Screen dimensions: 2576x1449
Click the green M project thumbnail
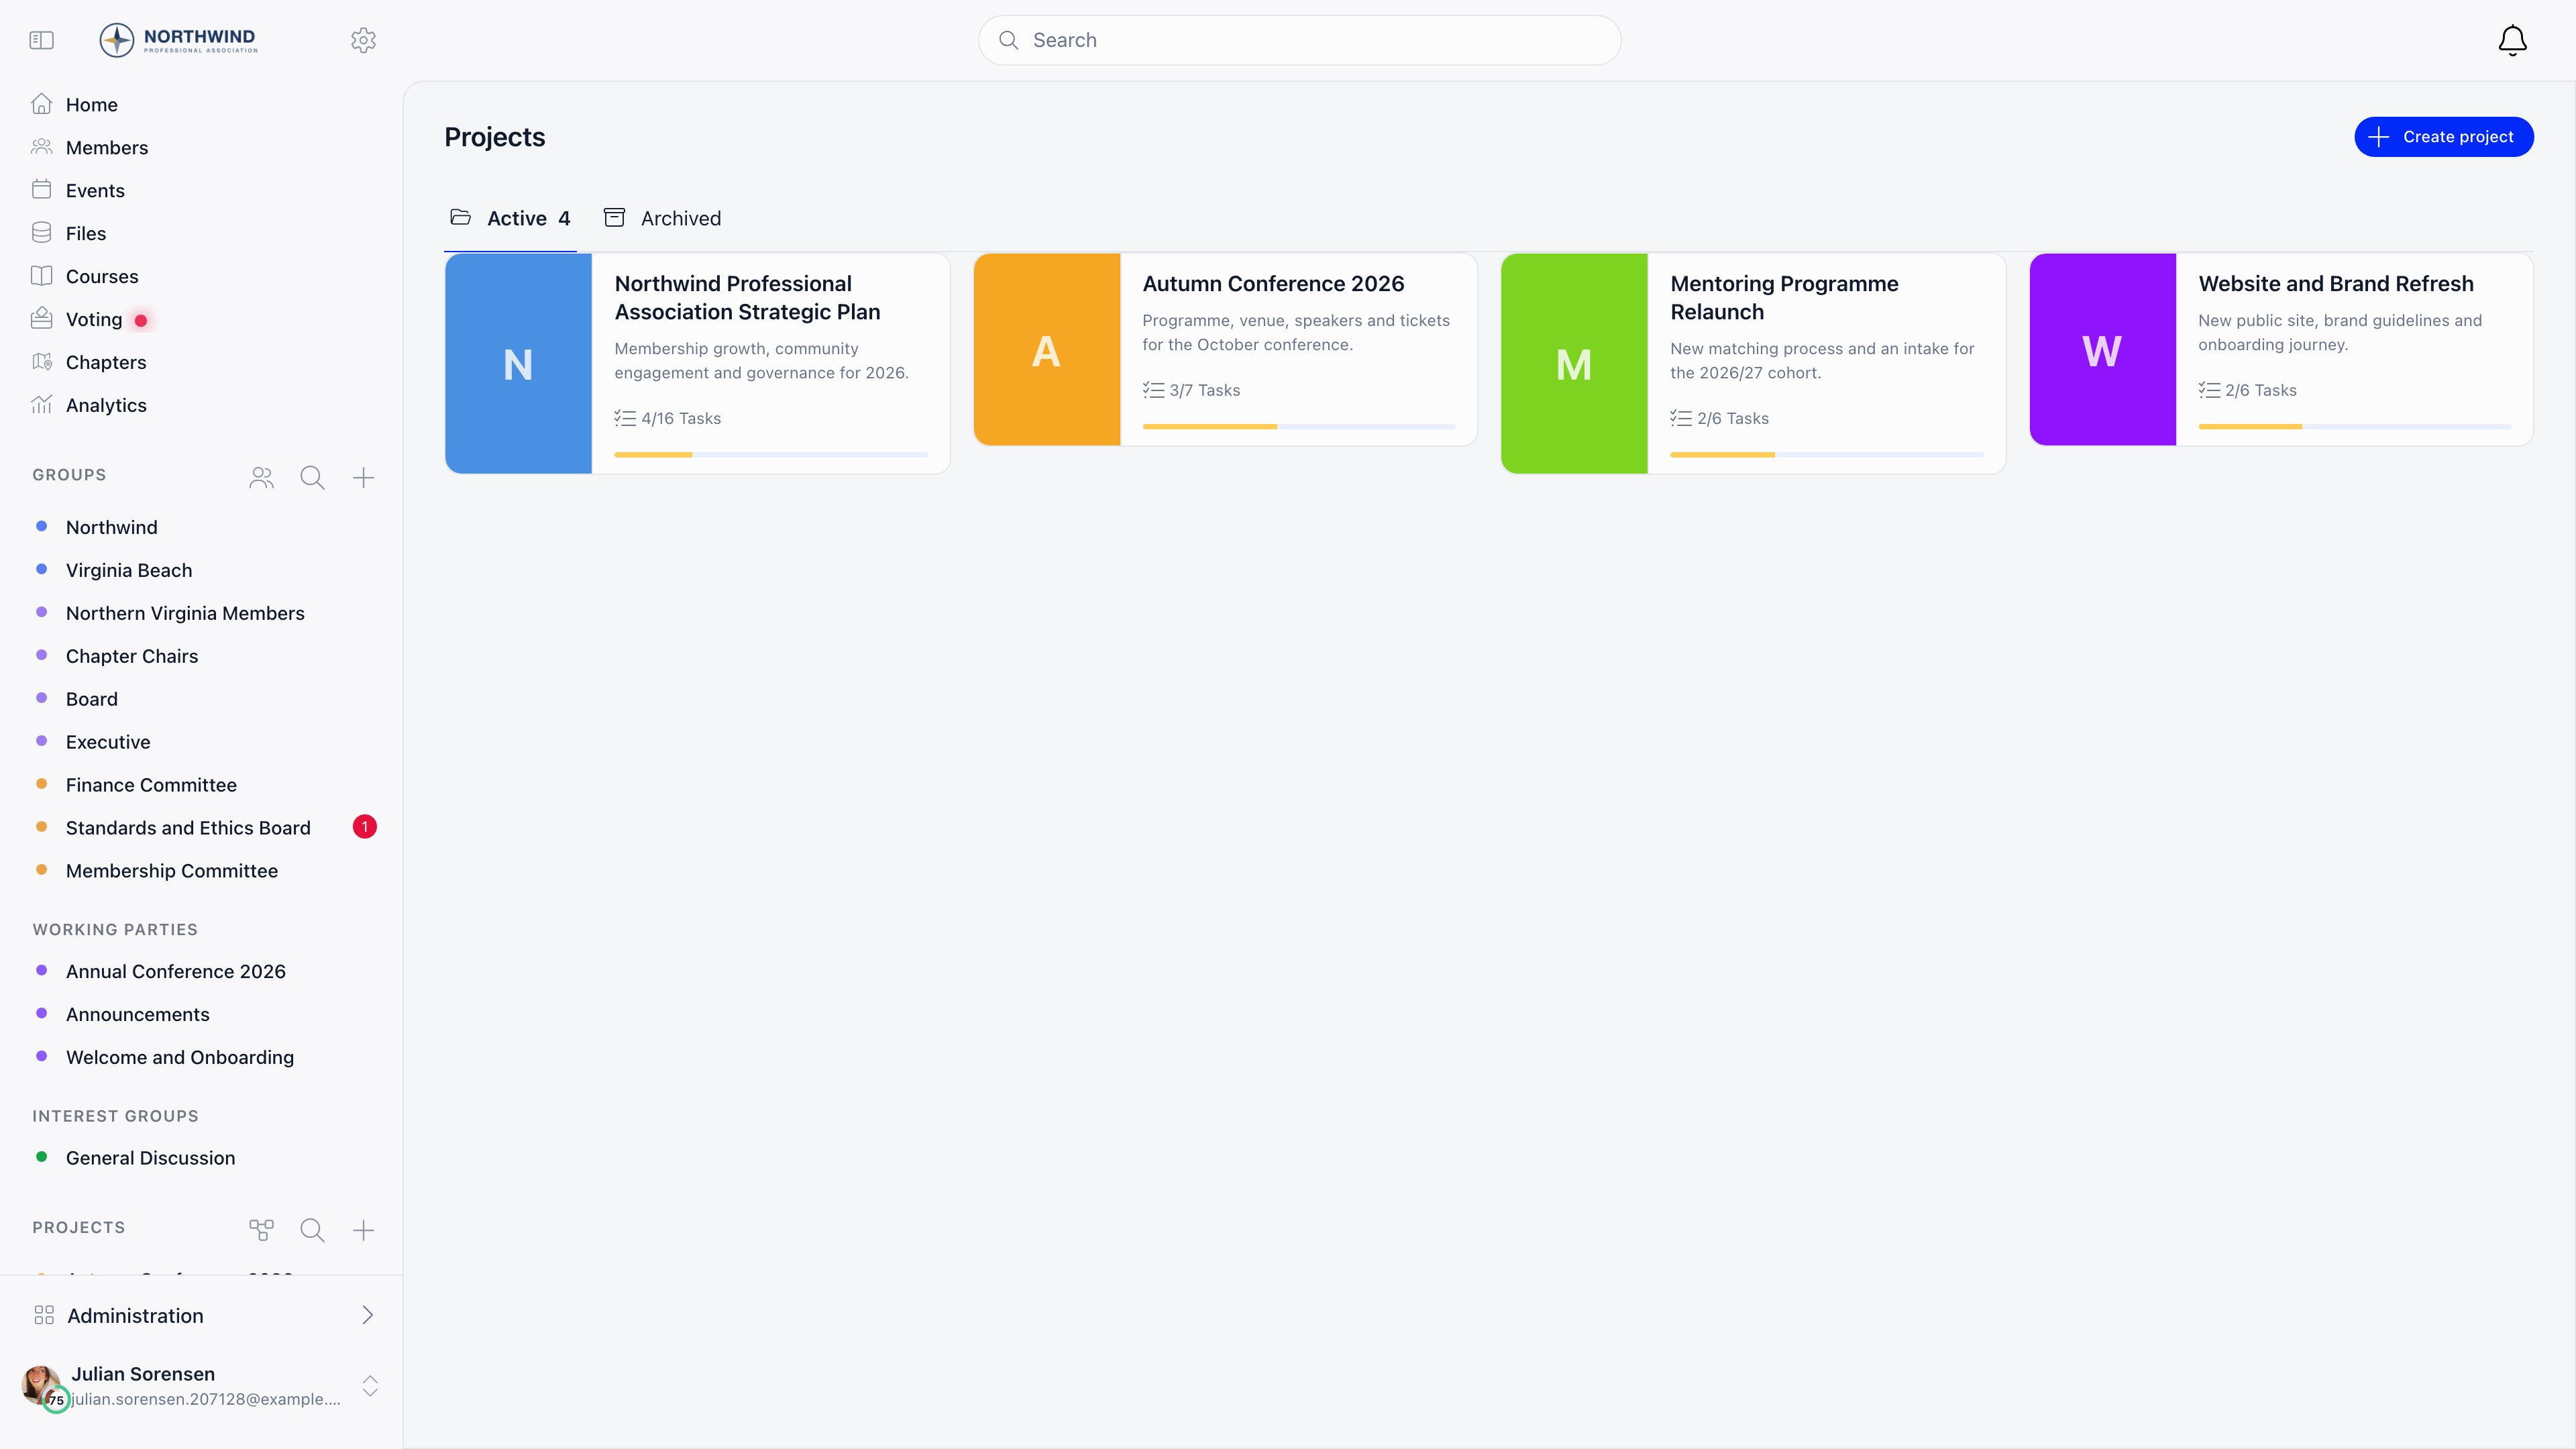click(x=1574, y=363)
